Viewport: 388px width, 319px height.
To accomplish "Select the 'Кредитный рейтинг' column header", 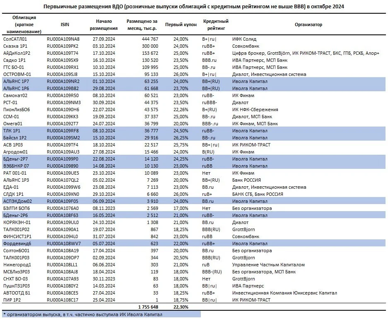I will click(216, 24).
